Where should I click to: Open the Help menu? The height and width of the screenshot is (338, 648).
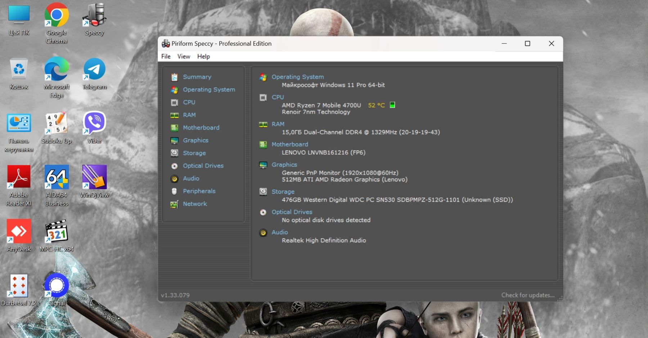203,56
